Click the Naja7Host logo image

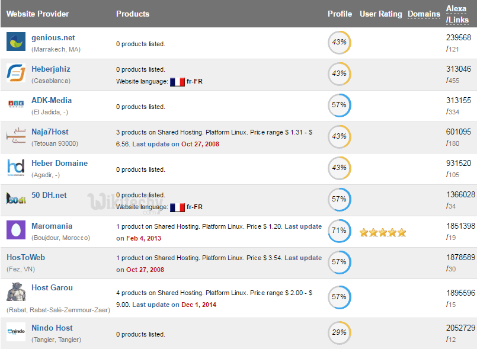(16, 136)
